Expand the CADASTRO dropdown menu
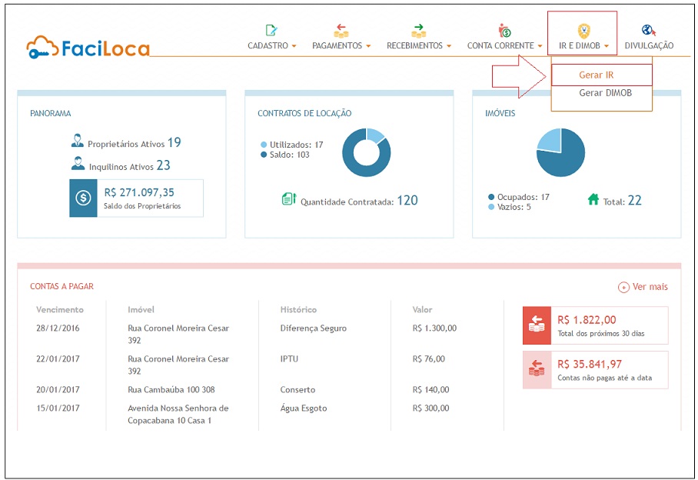698x480 pixels. point(271,46)
